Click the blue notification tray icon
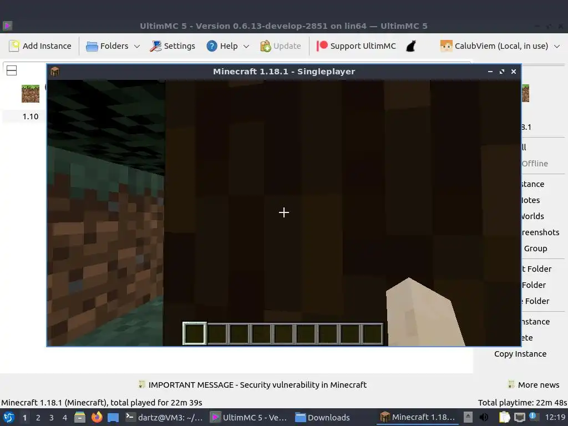568x426 pixels. 533,417
